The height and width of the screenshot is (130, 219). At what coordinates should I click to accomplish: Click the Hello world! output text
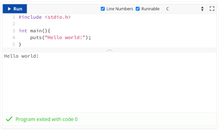point(21,56)
